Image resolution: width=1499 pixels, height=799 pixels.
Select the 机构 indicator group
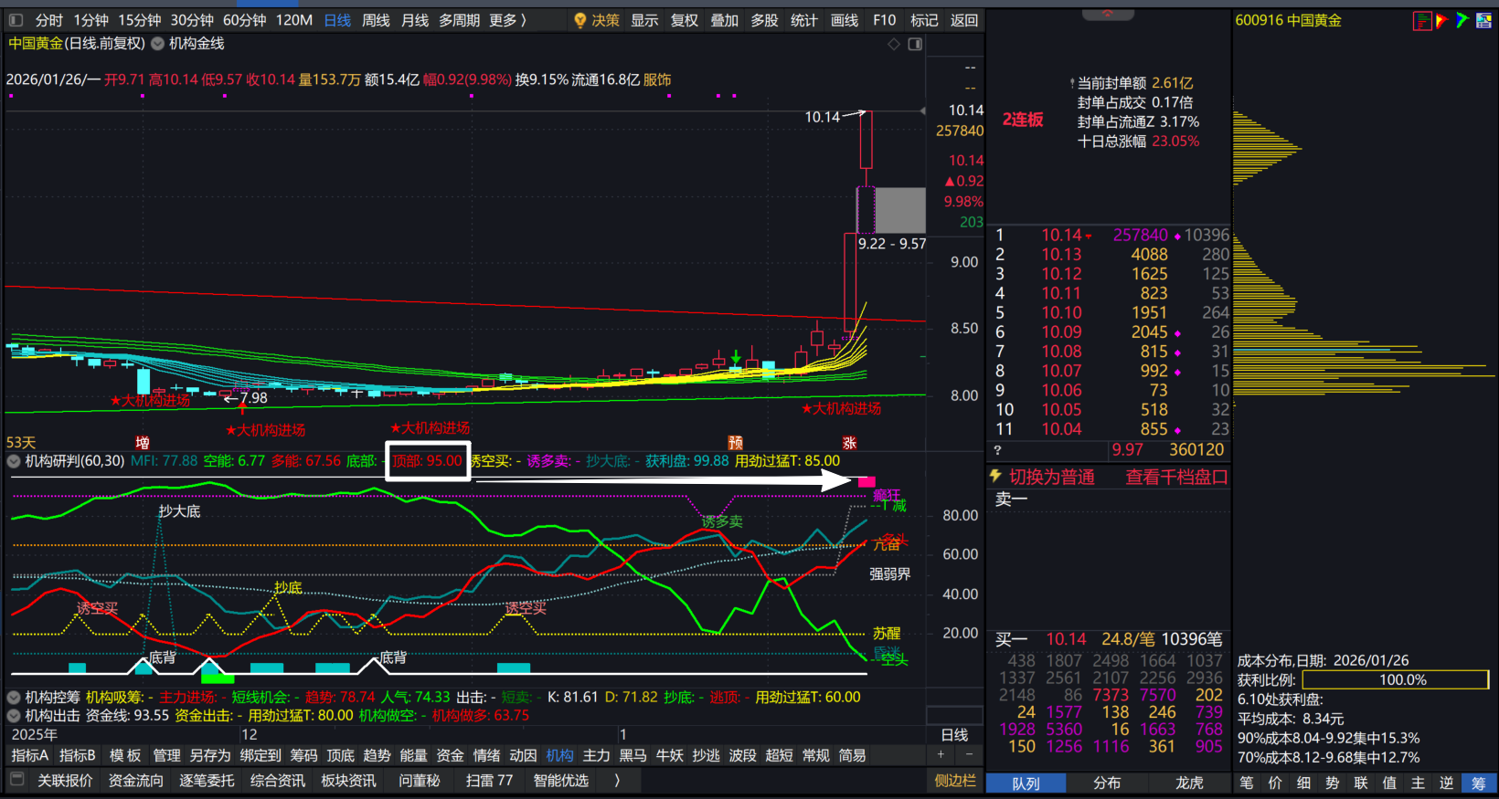pos(559,755)
